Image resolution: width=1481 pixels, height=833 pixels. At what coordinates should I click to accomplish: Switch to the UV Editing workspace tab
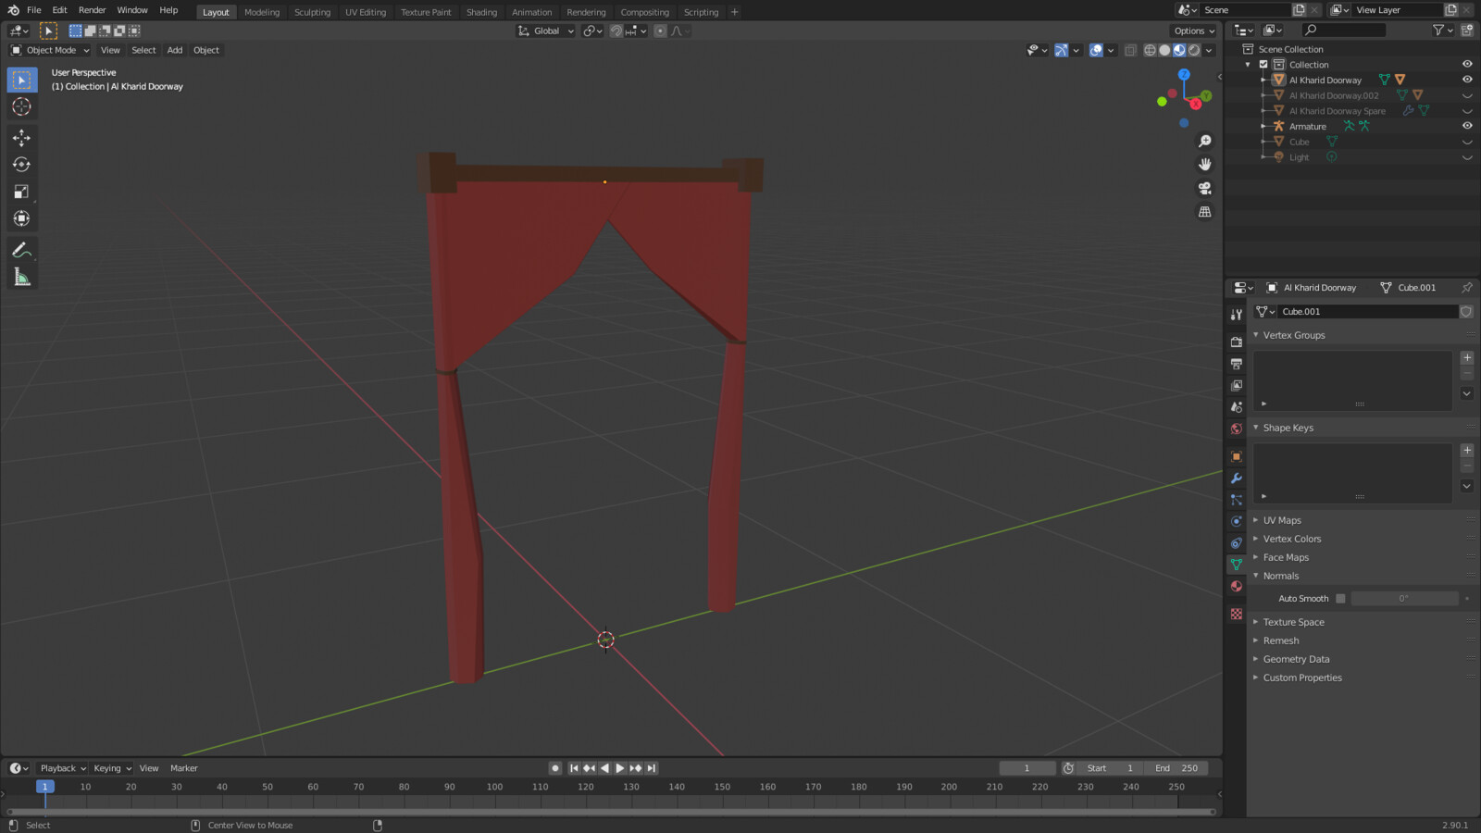point(366,12)
